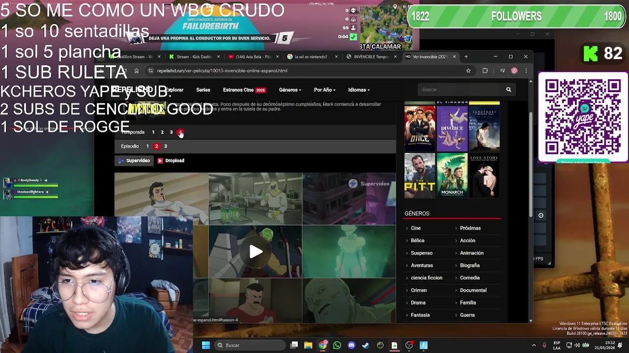This screenshot has height=353, width=629.
Task: Open 'Love Story' poster thumbnail
Action: pos(485,176)
